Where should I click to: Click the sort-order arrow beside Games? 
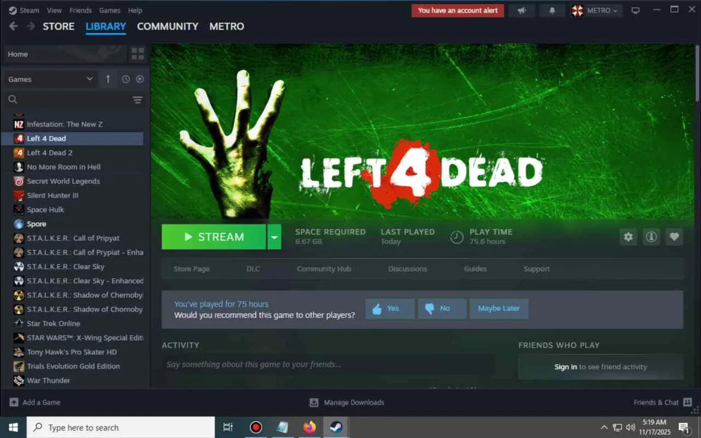108,79
